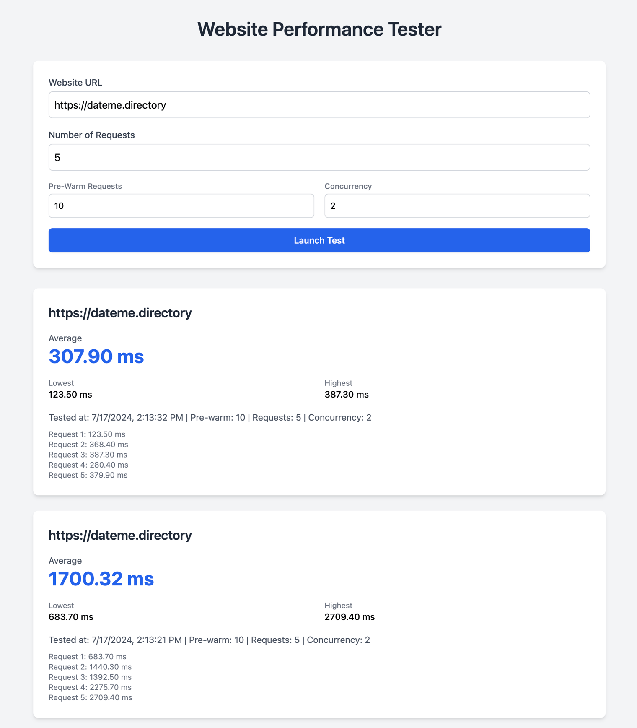The height and width of the screenshot is (728, 637).
Task: Click the 307.90 ms average result
Action: pos(96,356)
